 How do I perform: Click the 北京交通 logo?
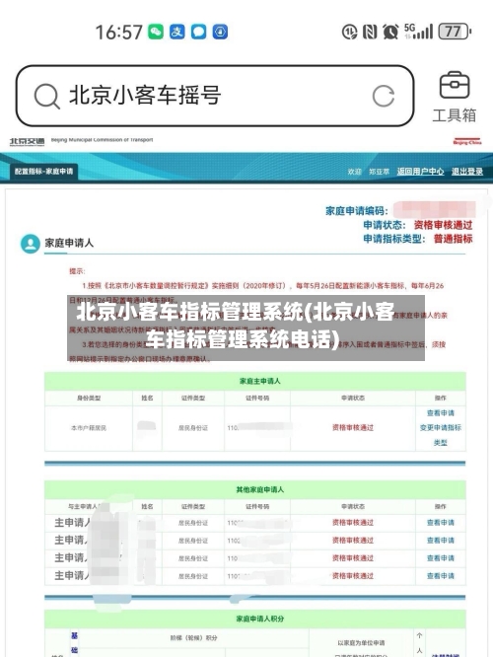click(27, 142)
